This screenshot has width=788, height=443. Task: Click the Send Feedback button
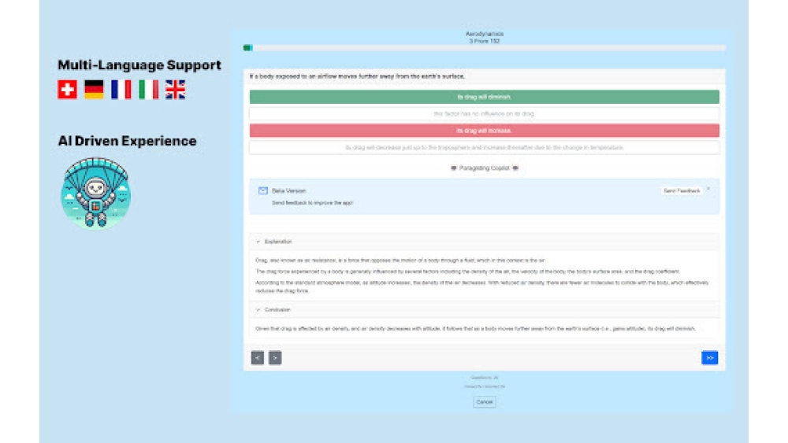(682, 190)
